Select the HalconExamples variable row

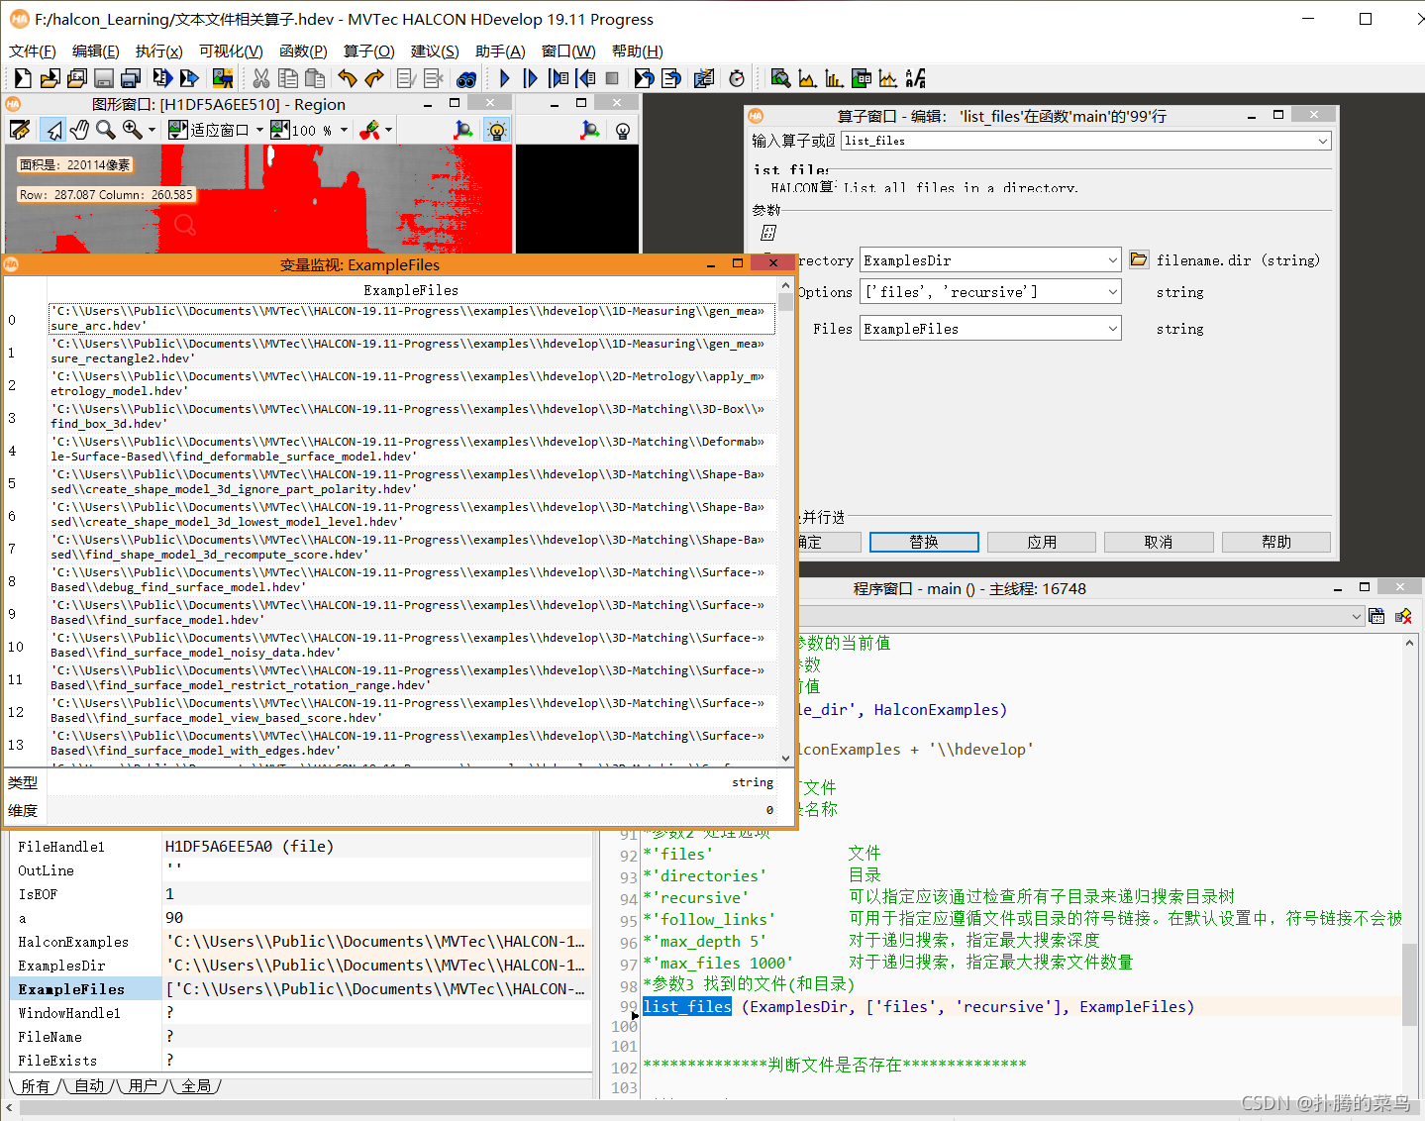point(301,941)
